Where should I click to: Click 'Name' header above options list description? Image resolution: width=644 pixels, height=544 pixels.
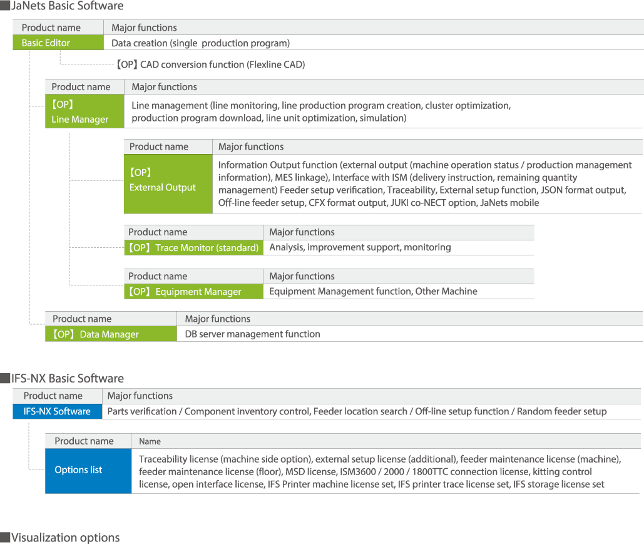coord(150,441)
